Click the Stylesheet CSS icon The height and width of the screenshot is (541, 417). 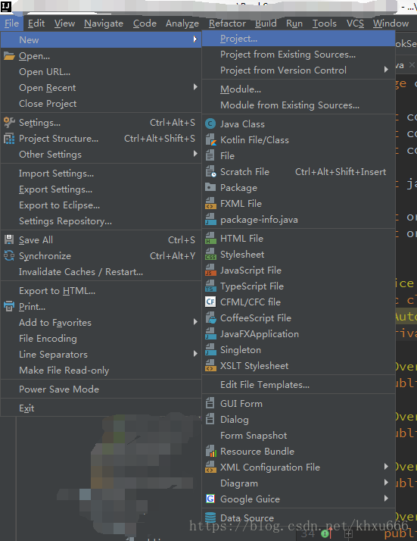(x=210, y=255)
